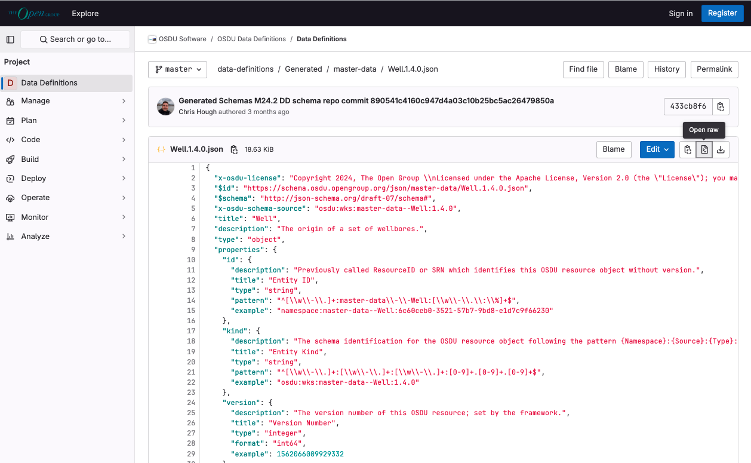Click line number 24
The width and height of the screenshot is (751, 463).
[191, 403]
